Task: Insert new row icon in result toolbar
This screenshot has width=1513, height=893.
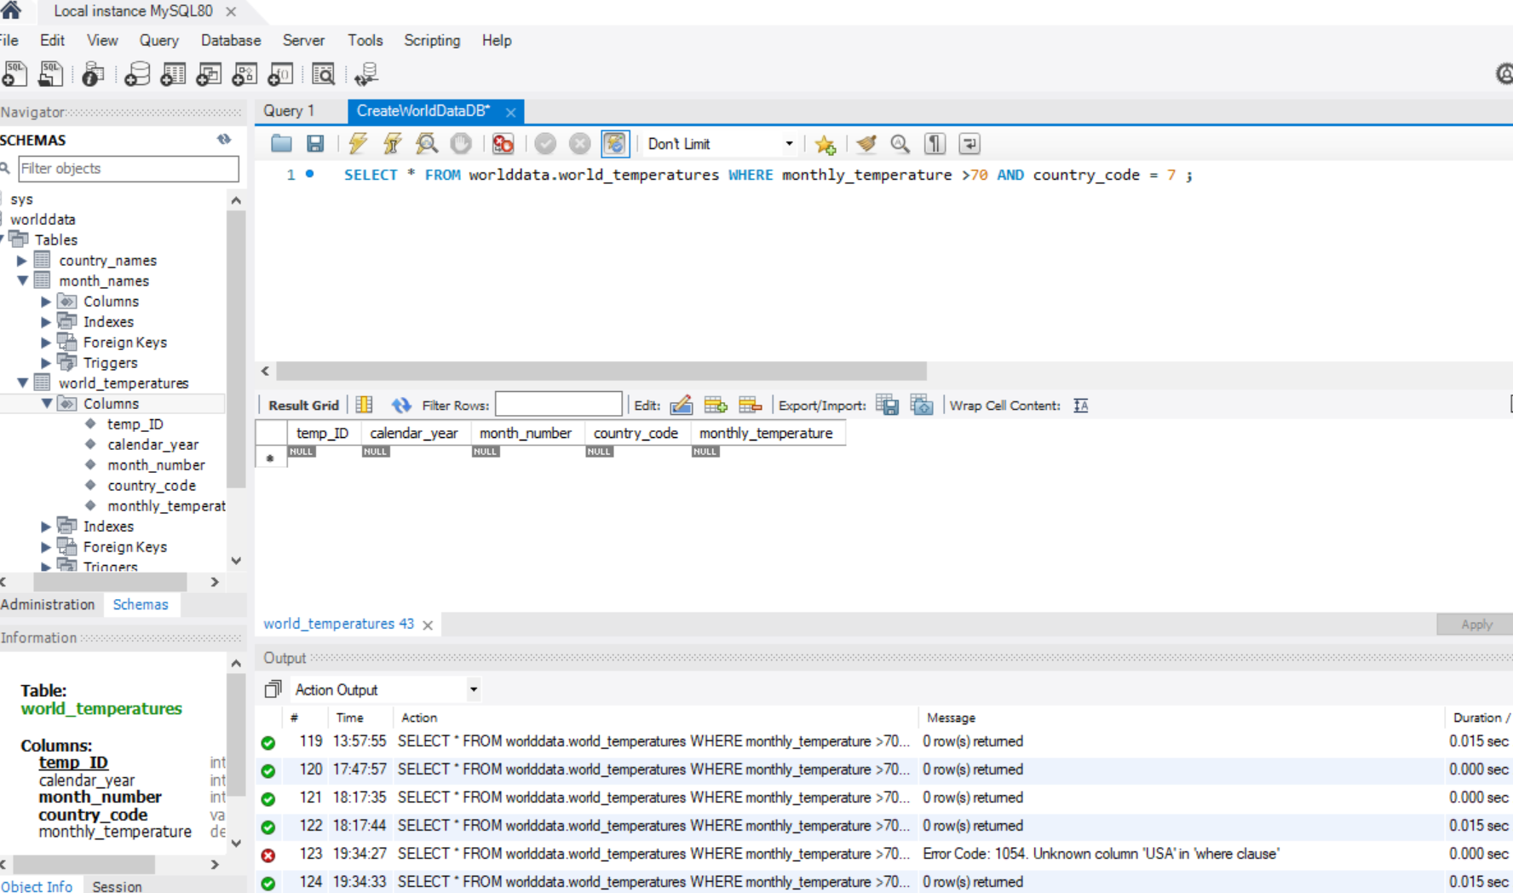Action: coord(716,405)
